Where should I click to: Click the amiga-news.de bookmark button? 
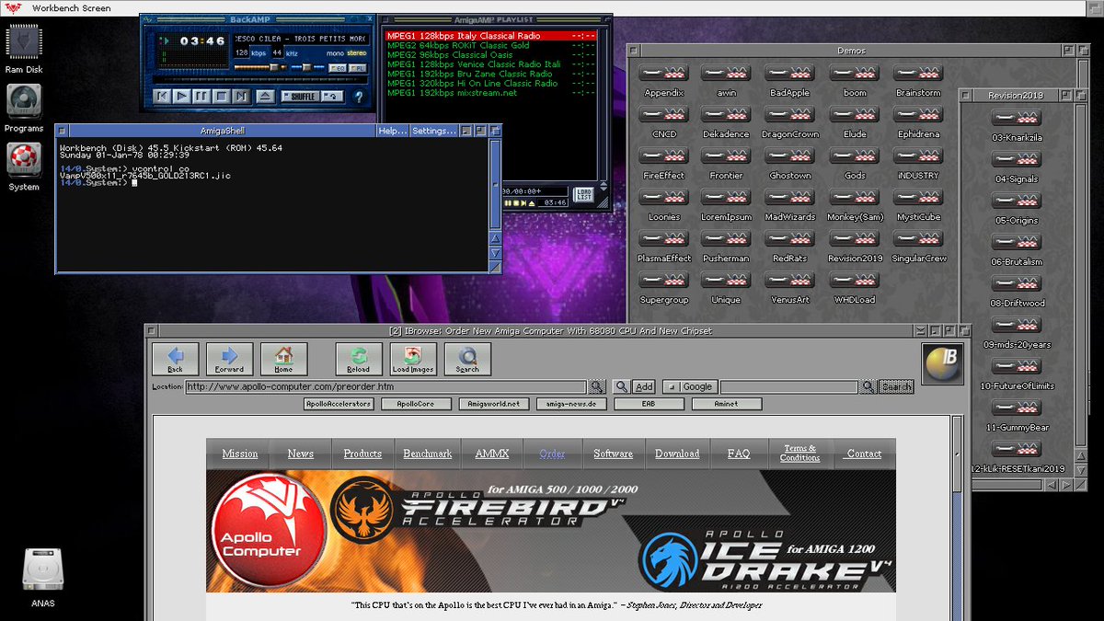[x=571, y=404]
